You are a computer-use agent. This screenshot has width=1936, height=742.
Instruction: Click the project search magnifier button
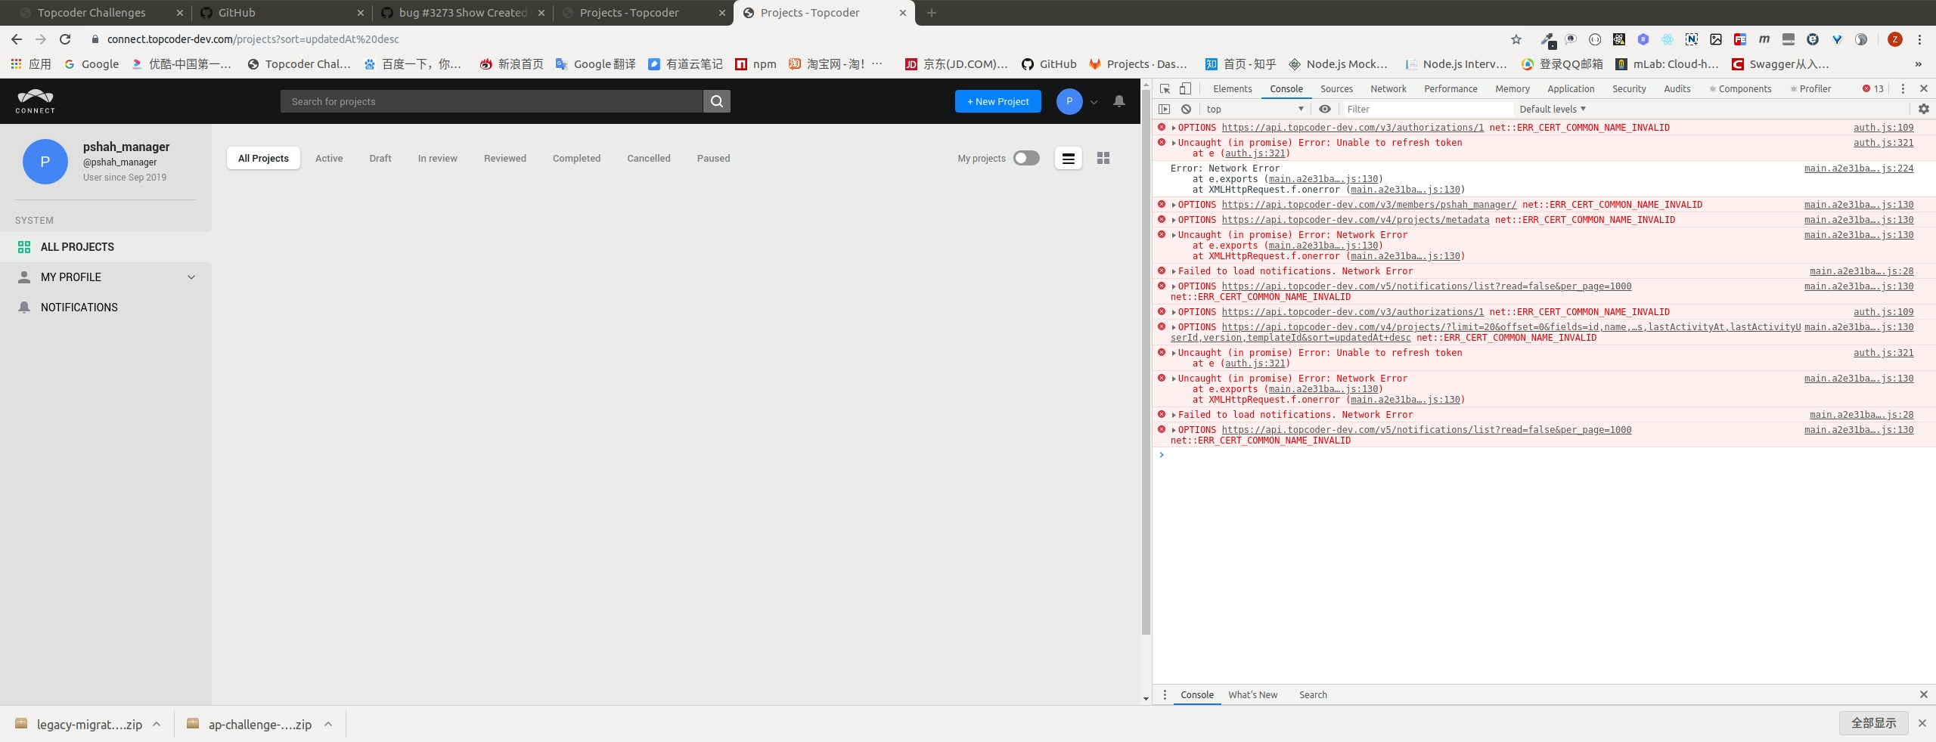(x=716, y=101)
